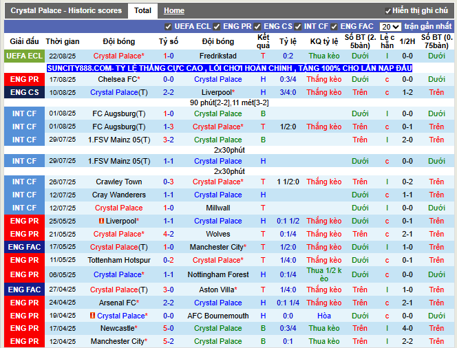Click the 1 1/2:0 handicap odds
Screen dimensions: 457x348
click(x=288, y=182)
